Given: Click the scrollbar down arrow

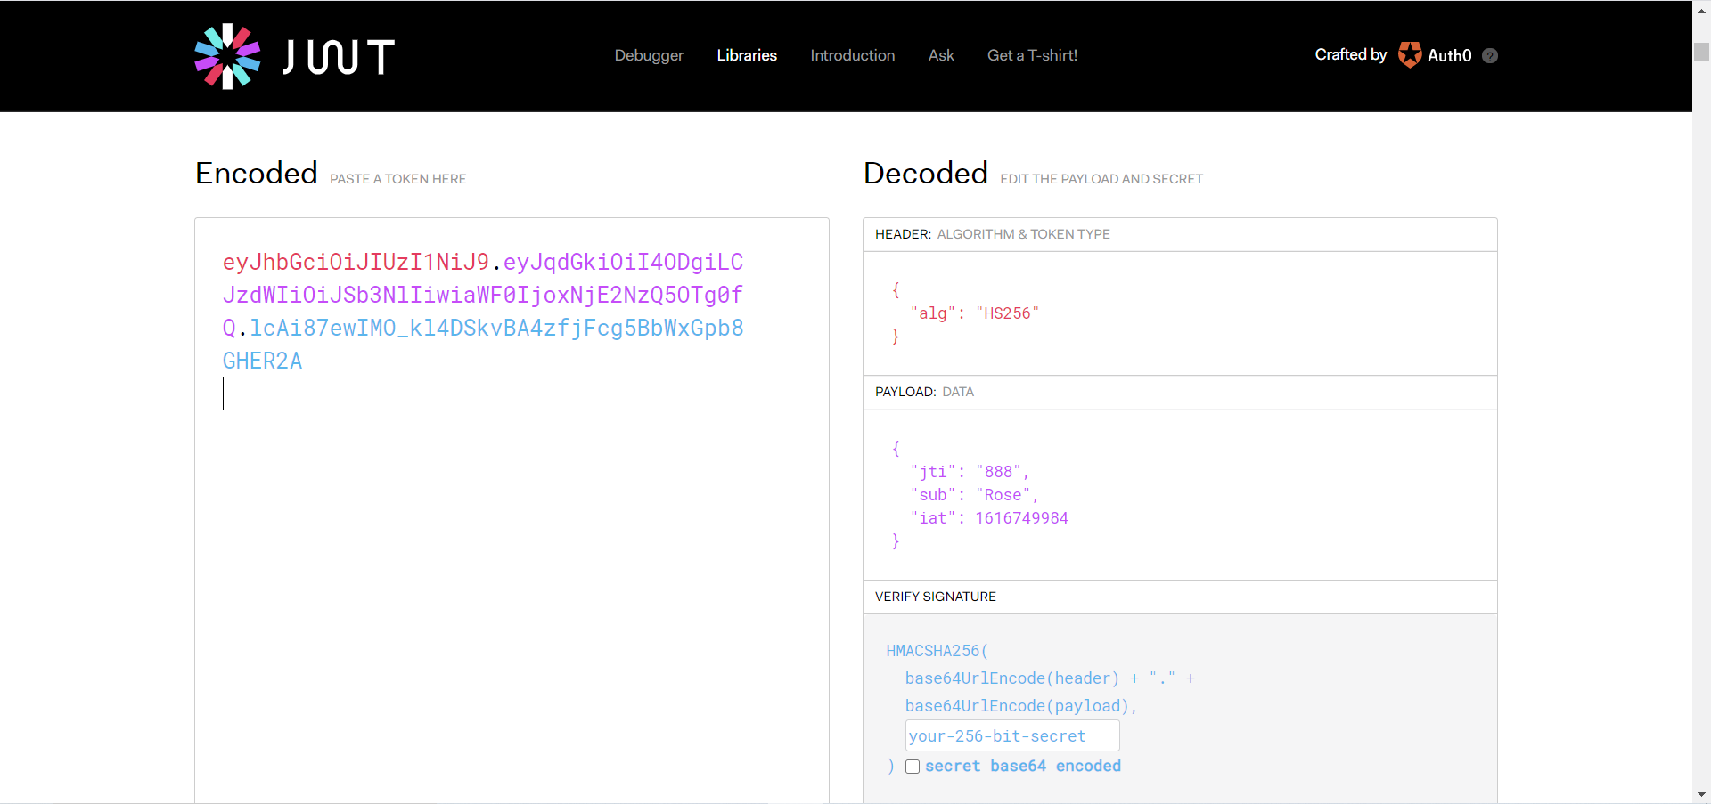Looking at the screenshot, I should pos(1701,795).
